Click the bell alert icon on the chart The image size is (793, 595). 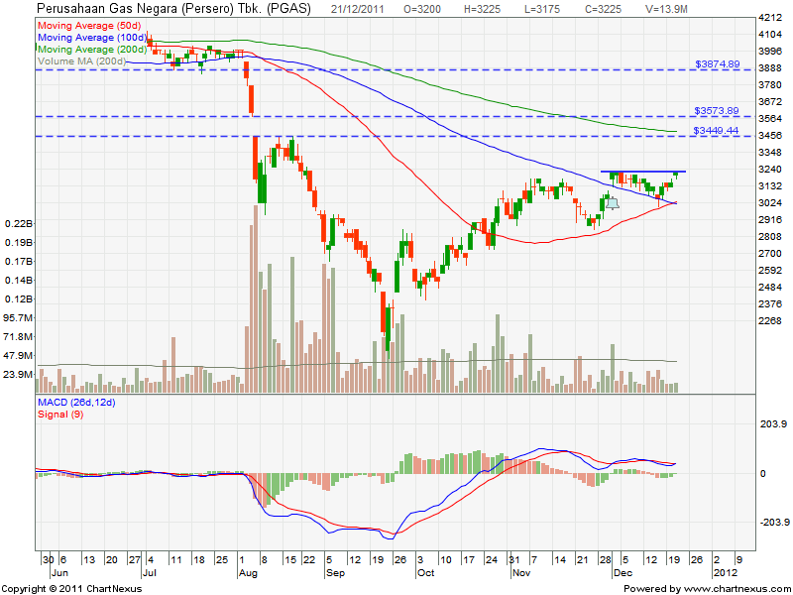click(x=612, y=203)
